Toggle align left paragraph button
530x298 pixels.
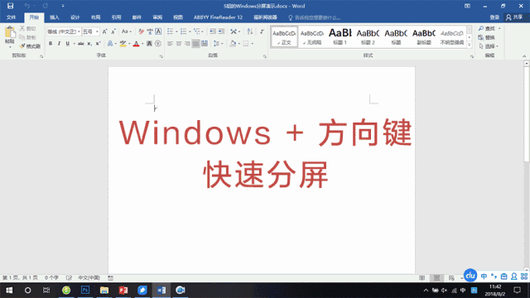170,44
